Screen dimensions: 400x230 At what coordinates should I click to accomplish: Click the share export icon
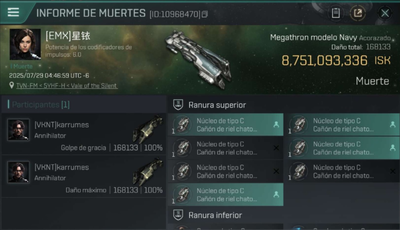pos(358,13)
